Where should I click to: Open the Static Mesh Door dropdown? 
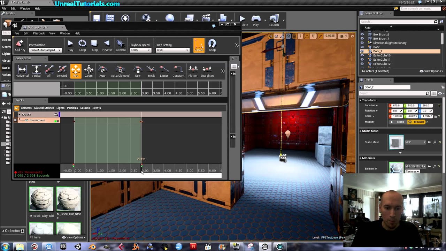(415, 142)
